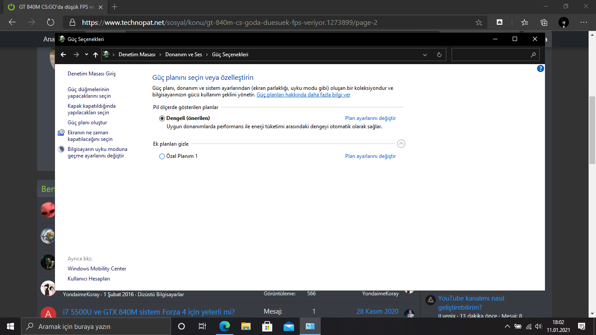This screenshot has height=335, width=596.
Task: Select the GT 840M CS:GO browser tab
Action: 55,7
